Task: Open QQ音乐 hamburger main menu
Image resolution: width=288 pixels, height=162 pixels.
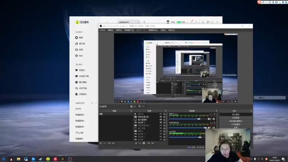Action: (x=196, y=22)
